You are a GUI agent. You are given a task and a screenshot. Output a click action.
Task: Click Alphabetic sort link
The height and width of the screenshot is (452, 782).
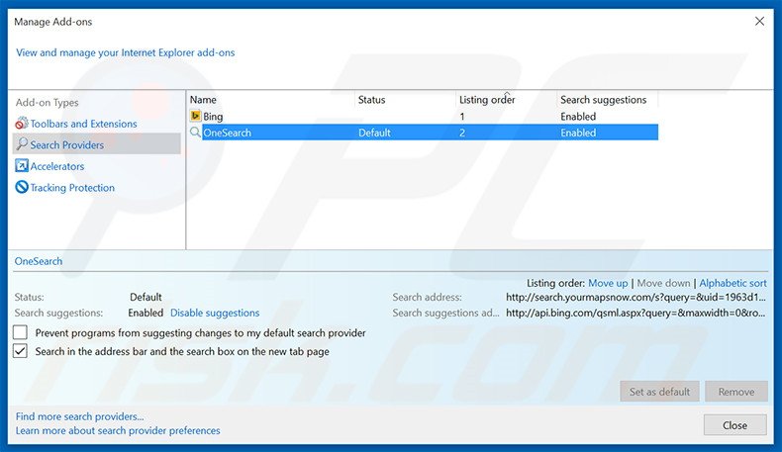(733, 283)
